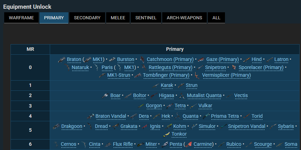Switch to the Warframe tab
Screen dimensions: 301x150
pyautogui.click(x=21, y=18)
